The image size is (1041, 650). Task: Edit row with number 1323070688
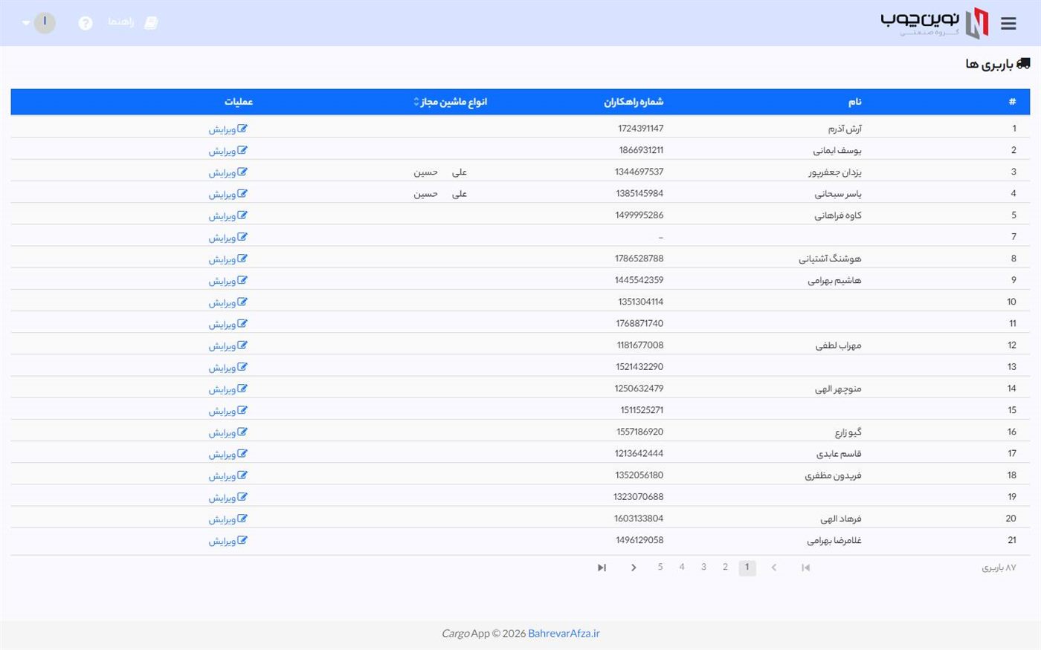click(x=228, y=497)
